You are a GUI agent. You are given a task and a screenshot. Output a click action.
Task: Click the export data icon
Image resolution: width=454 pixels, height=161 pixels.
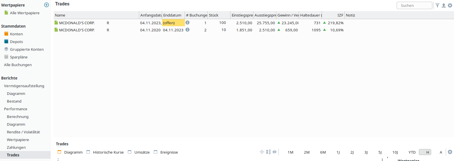coord(444,5)
